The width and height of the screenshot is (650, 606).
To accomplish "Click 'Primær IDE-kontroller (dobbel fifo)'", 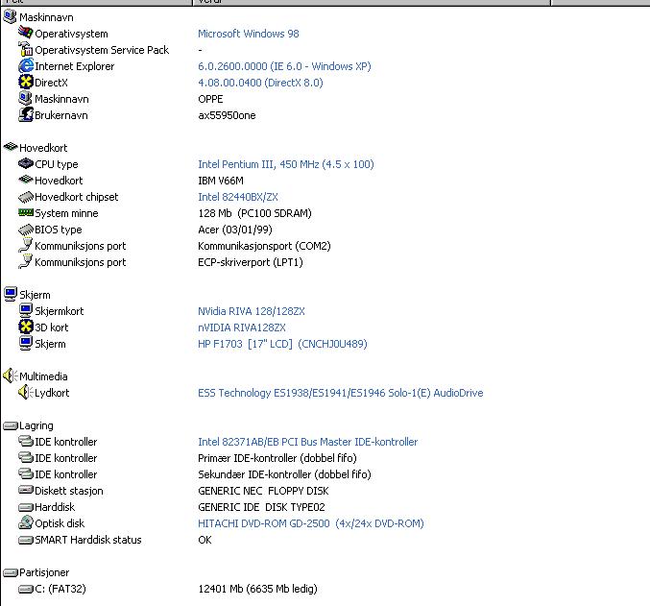I will (277, 458).
